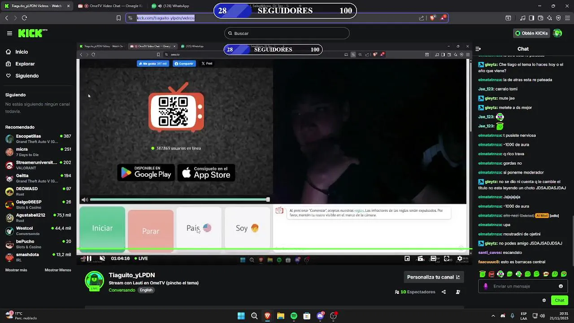
Task: Open Discord from the taskbar
Action: point(320,316)
